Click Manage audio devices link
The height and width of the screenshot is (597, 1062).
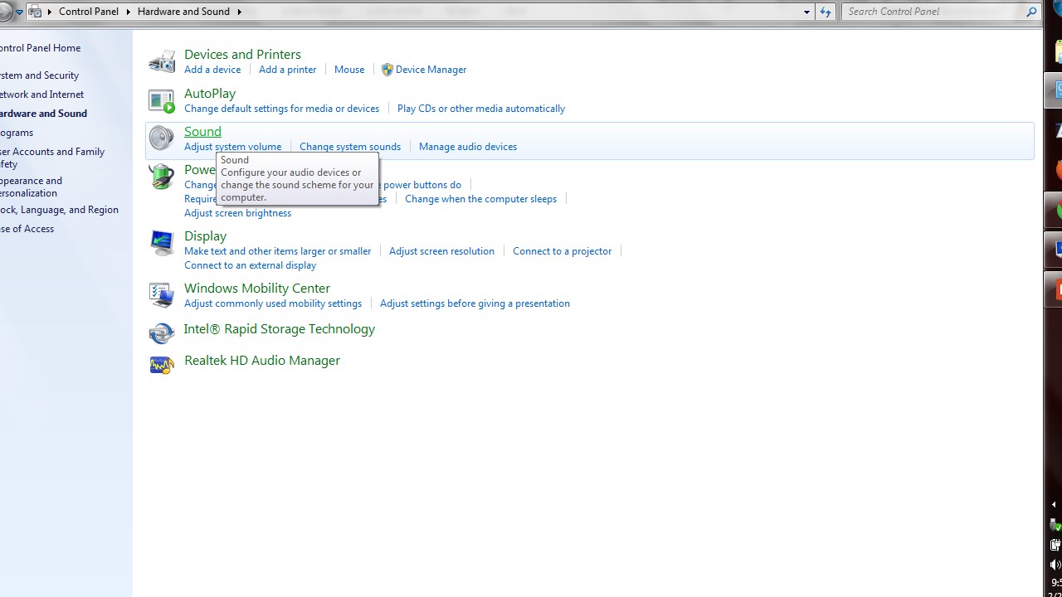[x=467, y=147]
